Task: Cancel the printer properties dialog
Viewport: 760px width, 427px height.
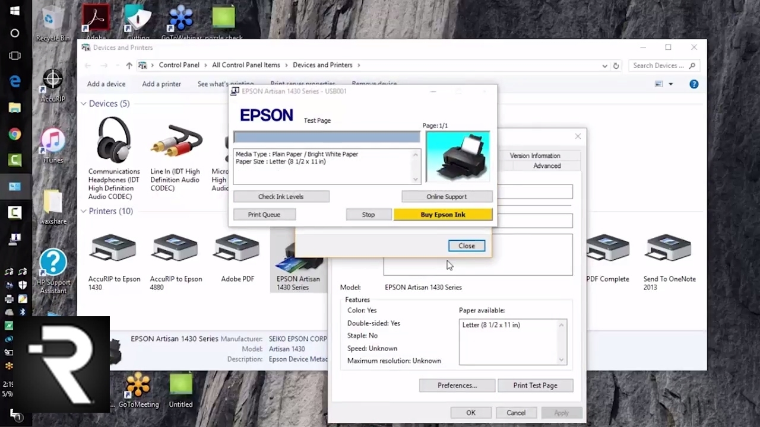Action: pos(516,413)
